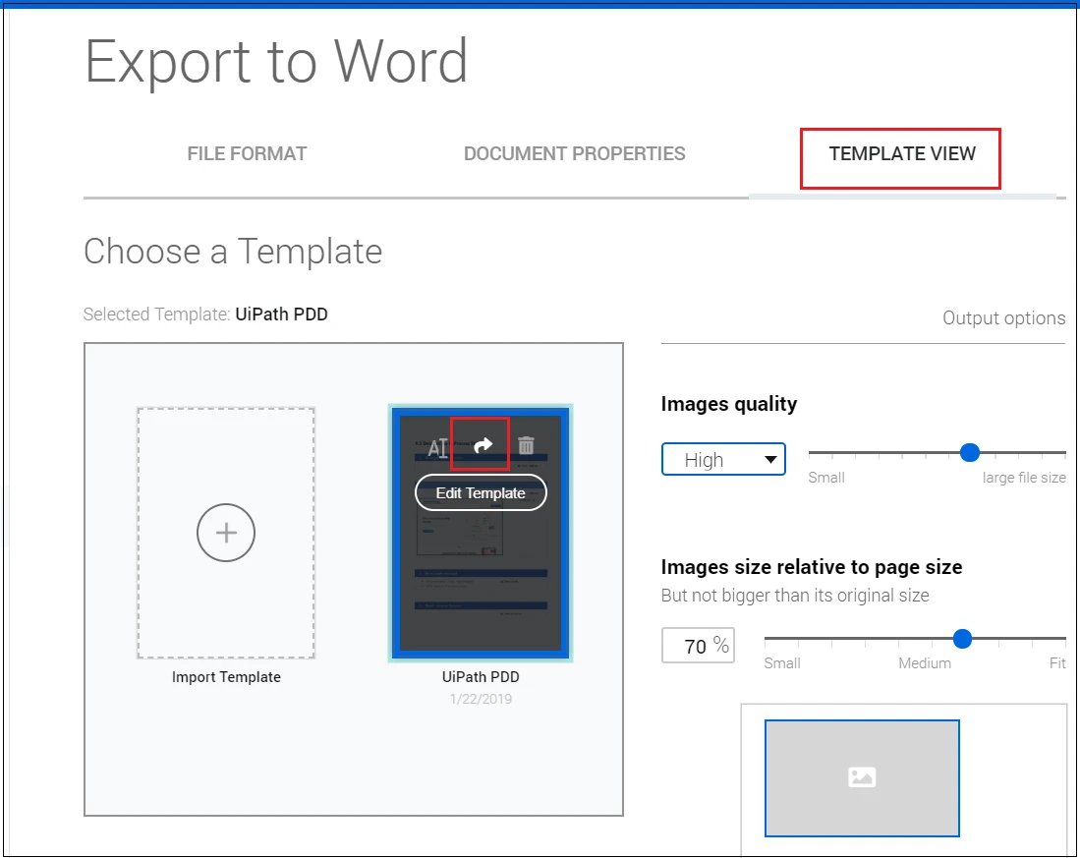The image size is (1080, 858).
Task: Delete the UiPath PDD template with trash icon
Action: [526, 445]
